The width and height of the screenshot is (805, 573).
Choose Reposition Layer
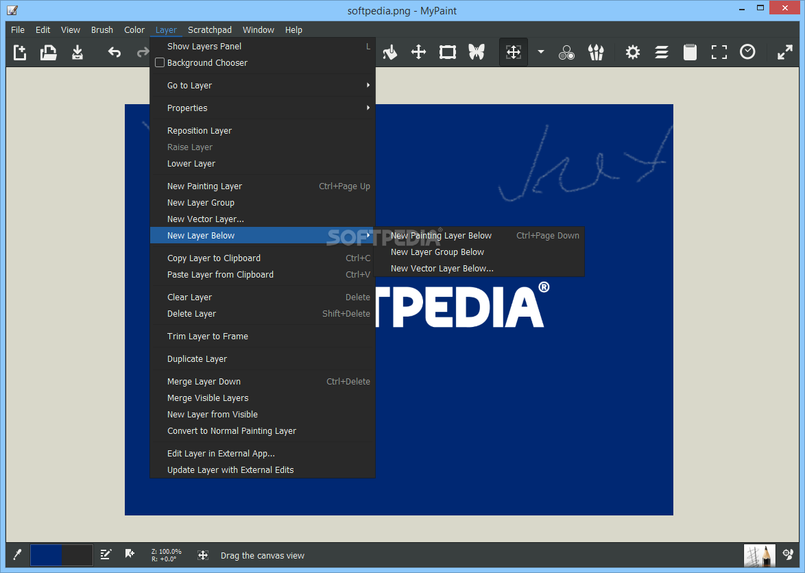pos(263,131)
